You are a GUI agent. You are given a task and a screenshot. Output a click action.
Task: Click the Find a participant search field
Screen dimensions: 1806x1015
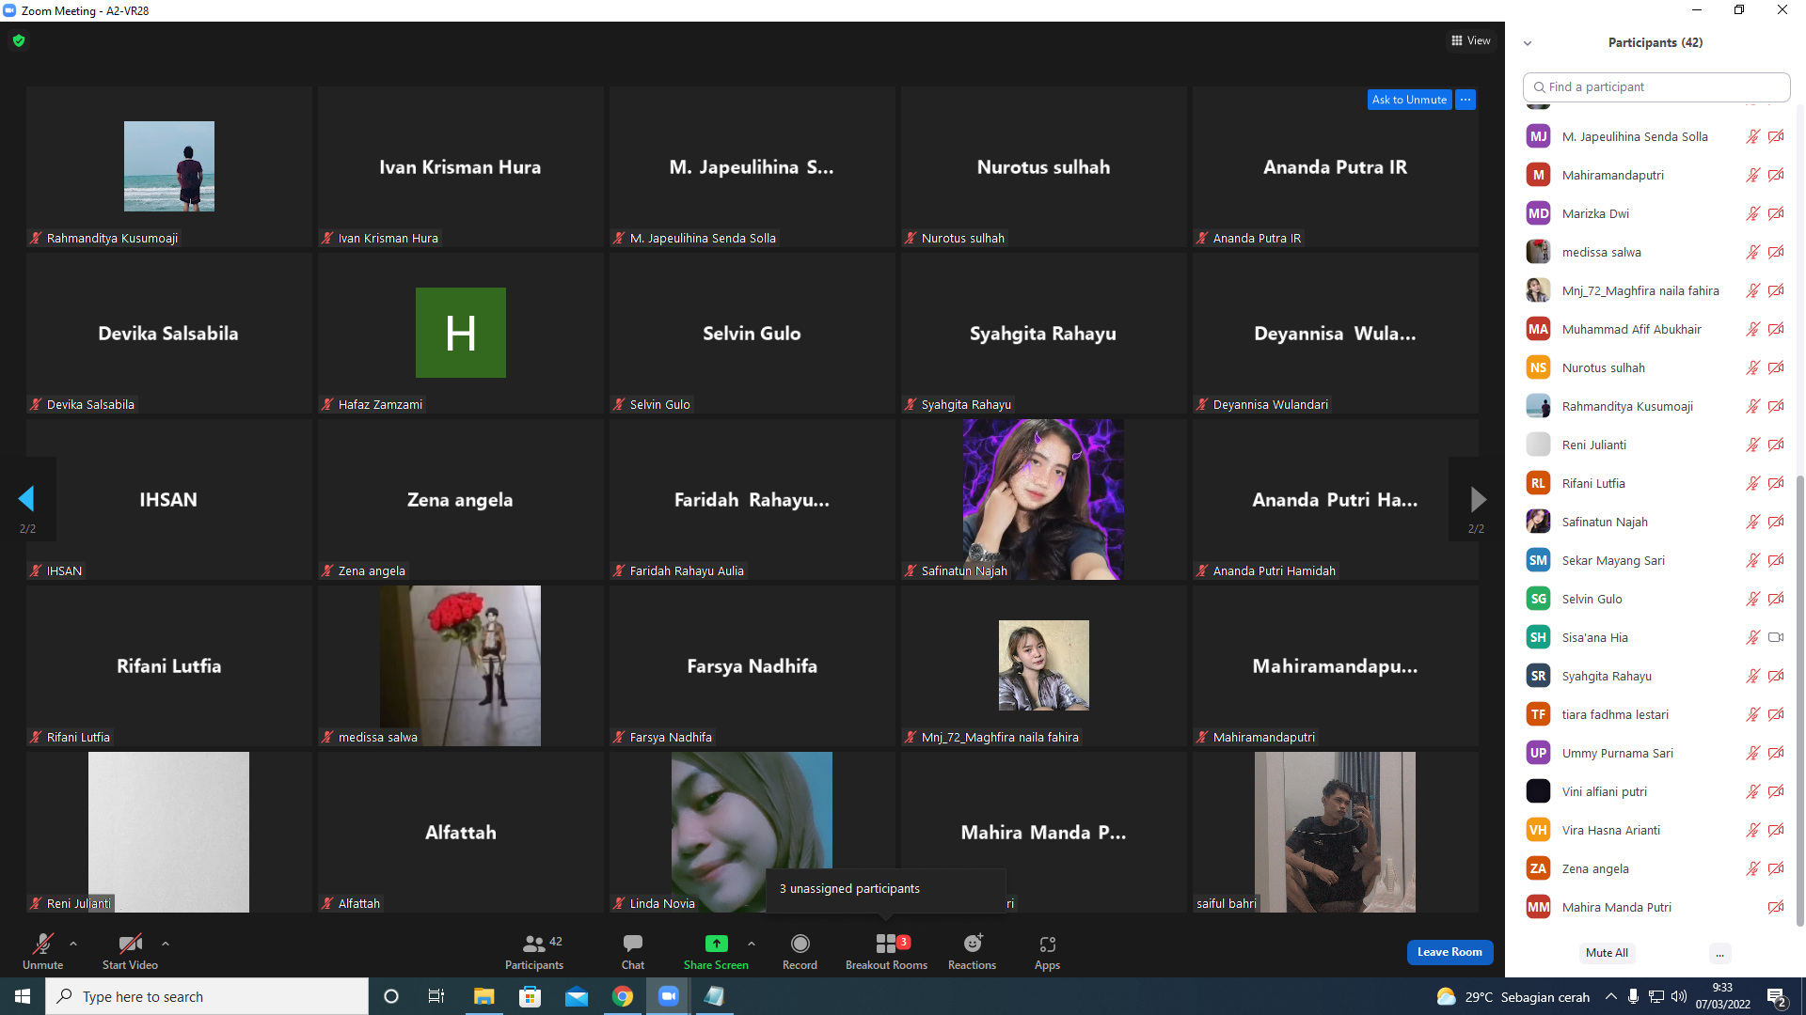coord(1656,86)
